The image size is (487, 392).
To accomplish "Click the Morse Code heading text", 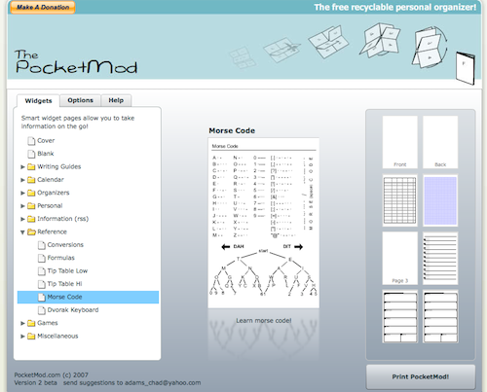I will [232, 130].
